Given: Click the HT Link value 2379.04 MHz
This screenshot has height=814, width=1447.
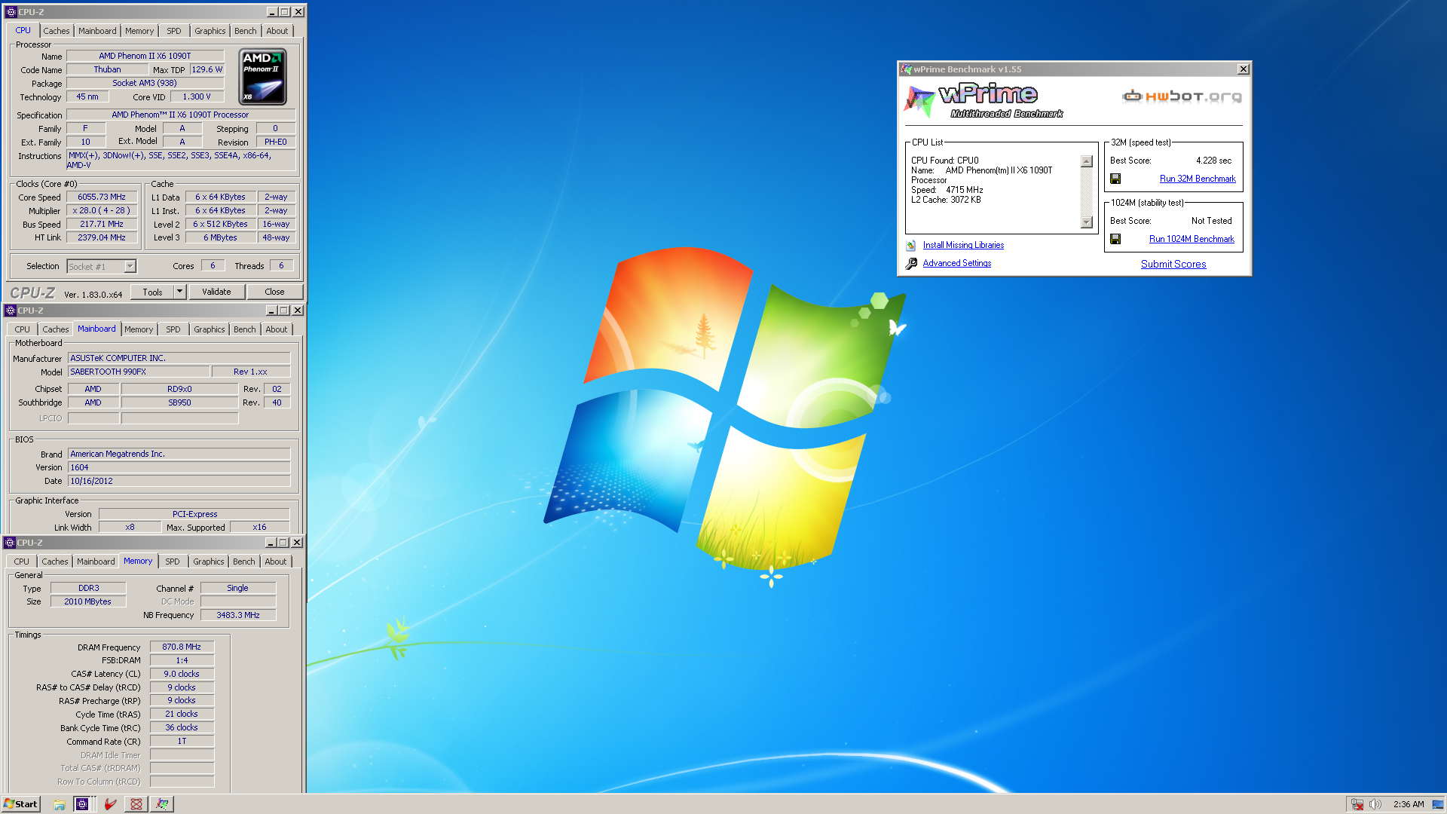Looking at the screenshot, I should (102, 237).
